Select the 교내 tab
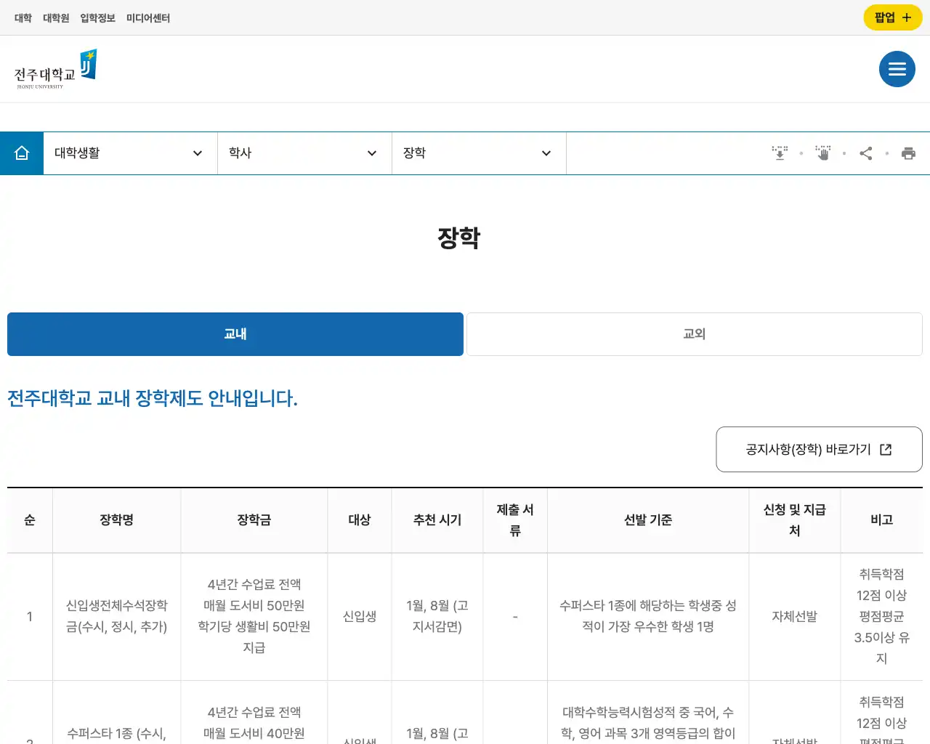Image resolution: width=930 pixels, height=744 pixels. pos(235,334)
